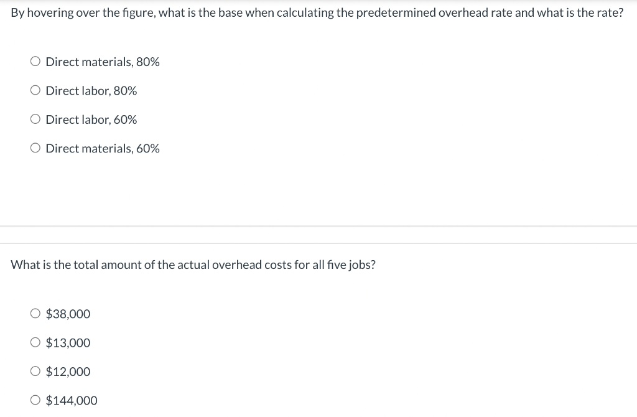Select the '$12,000' radio button
The width and height of the screenshot is (637, 417).
[x=35, y=371]
